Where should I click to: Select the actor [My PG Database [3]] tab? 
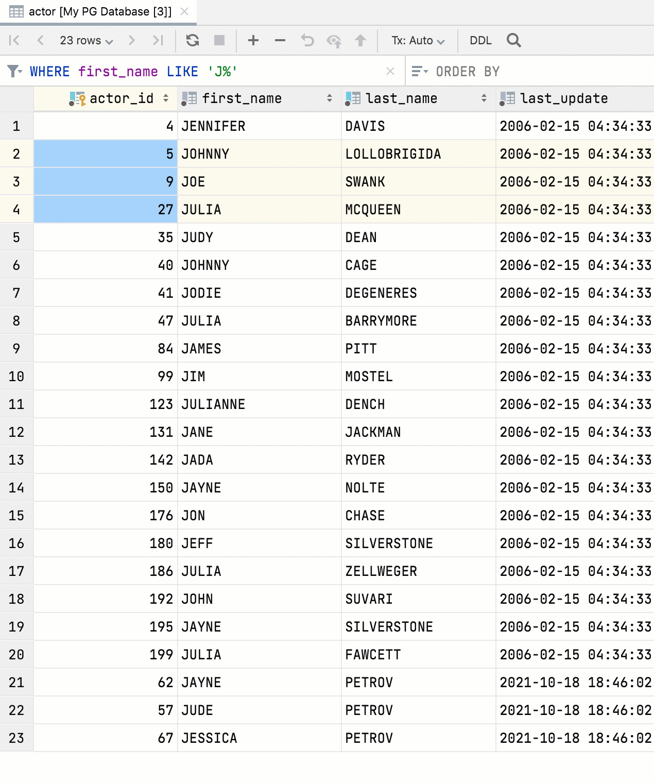[x=98, y=12]
